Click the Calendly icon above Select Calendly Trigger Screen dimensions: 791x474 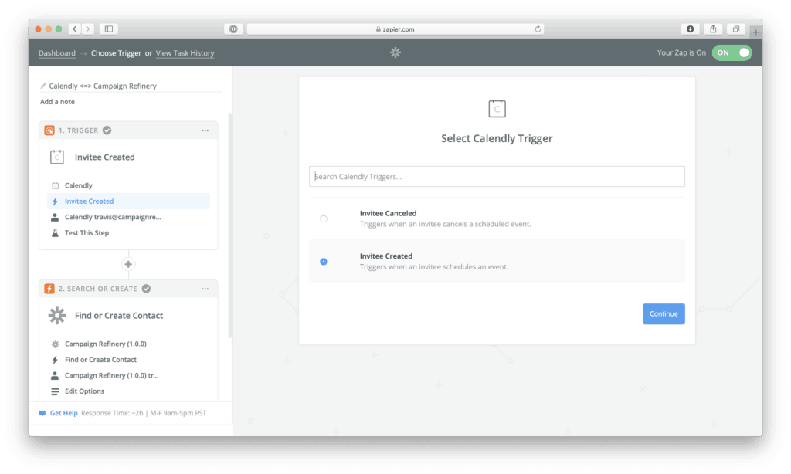tap(497, 108)
